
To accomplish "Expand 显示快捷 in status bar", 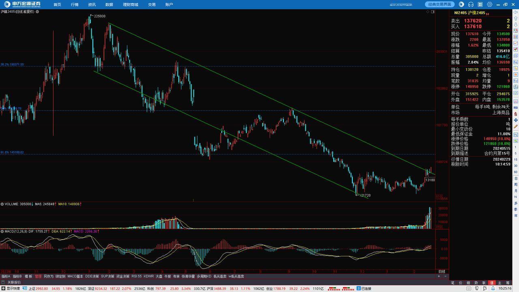I will (x=11, y=288).
